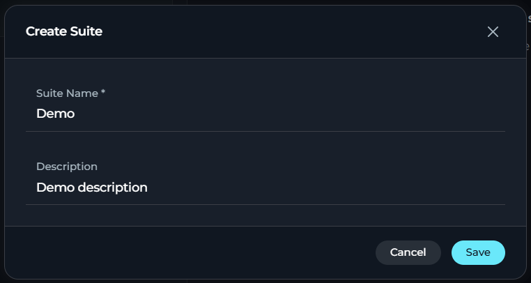The image size is (531, 283).
Task: Click the word 'description' in Description field
Action: (x=113, y=188)
